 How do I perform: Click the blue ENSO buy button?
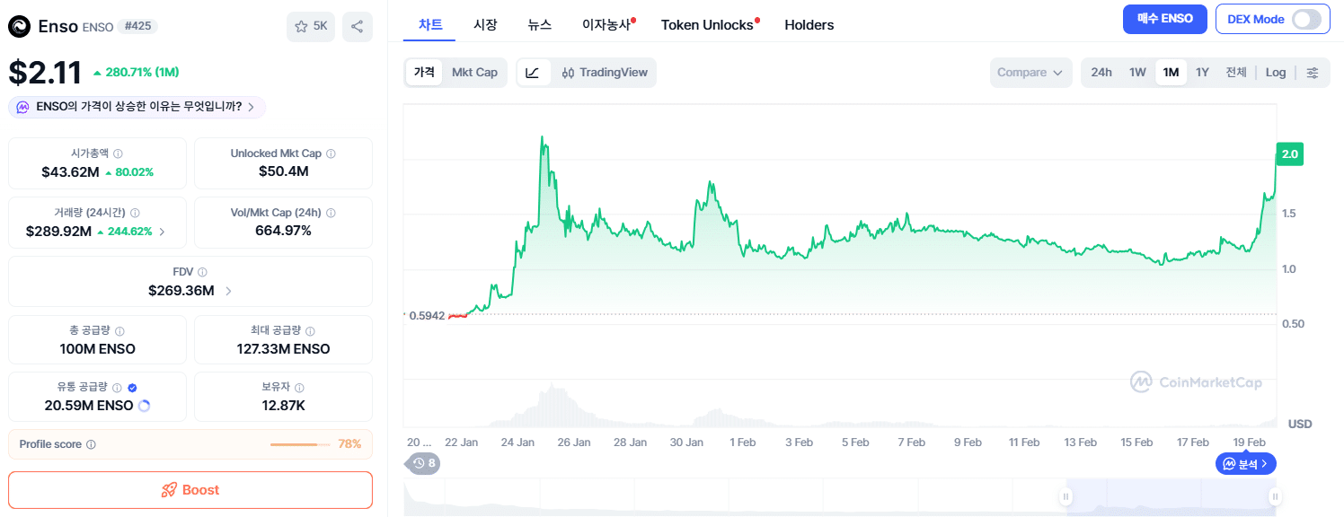pos(1163,19)
